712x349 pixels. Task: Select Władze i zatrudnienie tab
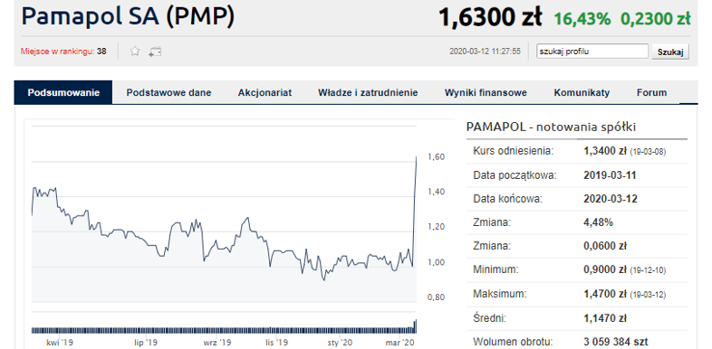[368, 93]
